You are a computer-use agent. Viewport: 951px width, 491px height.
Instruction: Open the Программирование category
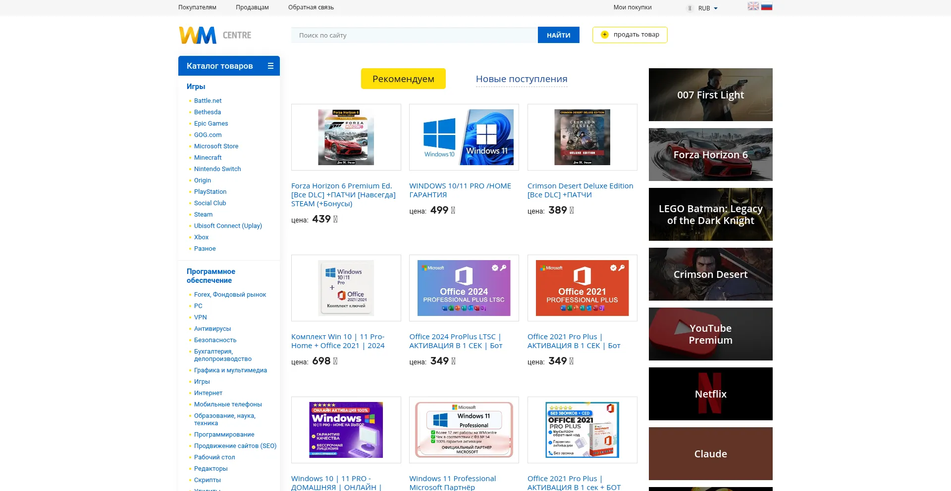coord(224,435)
